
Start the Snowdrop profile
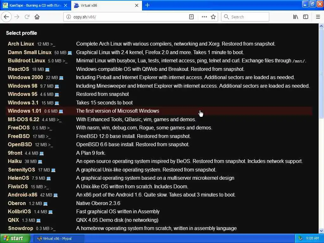pyautogui.click(x=21, y=228)
